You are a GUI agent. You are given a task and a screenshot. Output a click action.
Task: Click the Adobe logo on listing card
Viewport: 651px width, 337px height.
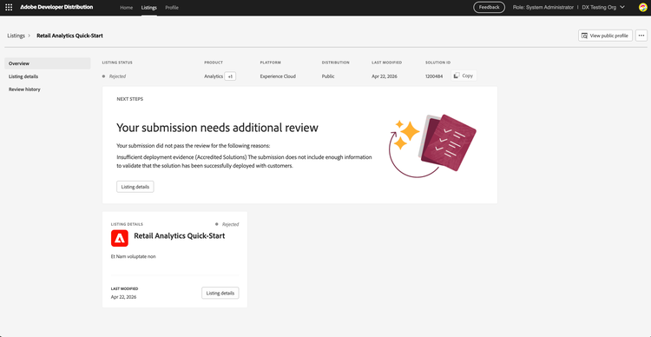(x=120, y=238)
